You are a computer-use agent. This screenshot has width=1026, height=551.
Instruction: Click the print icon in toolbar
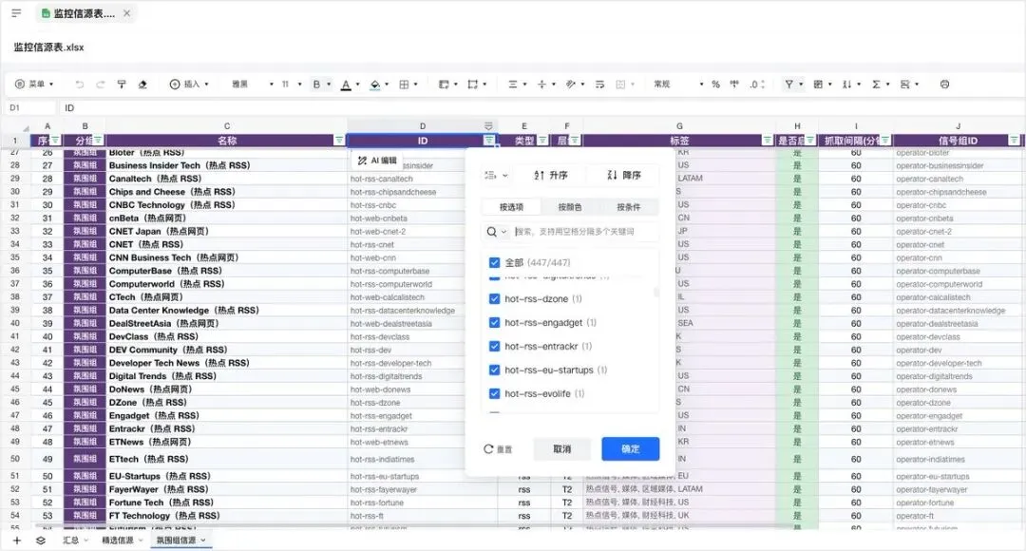[944, 85]
